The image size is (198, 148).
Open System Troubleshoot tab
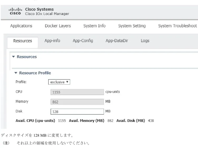click(177, 26)
